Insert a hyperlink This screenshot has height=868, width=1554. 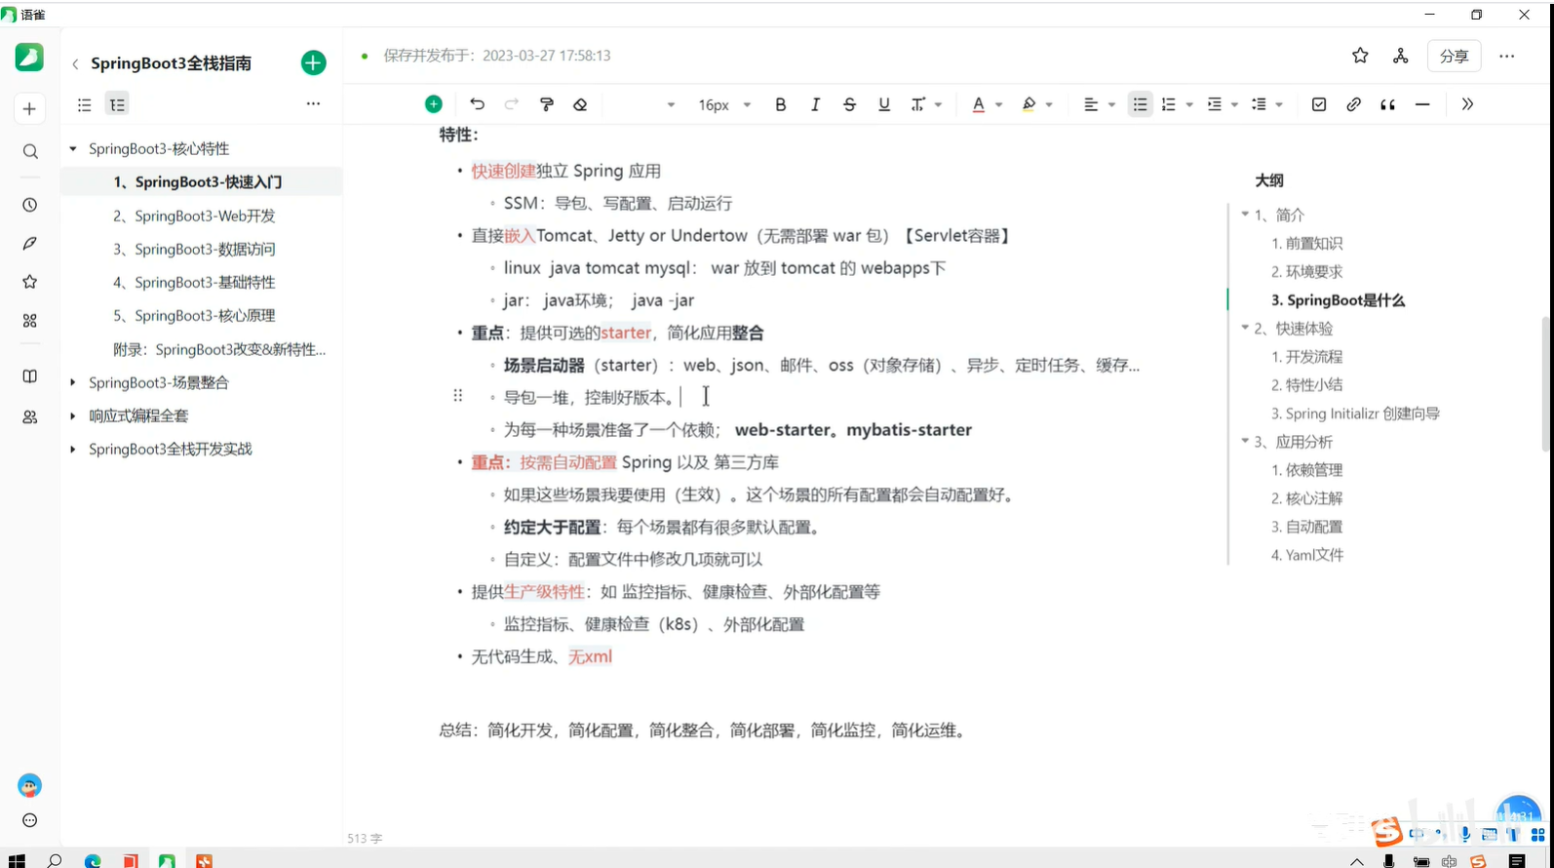[1353, 104]
